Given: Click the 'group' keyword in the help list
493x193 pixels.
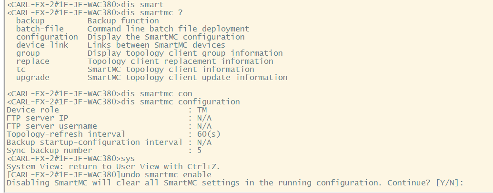Looking at the screenshot, I should coord(28,53).
